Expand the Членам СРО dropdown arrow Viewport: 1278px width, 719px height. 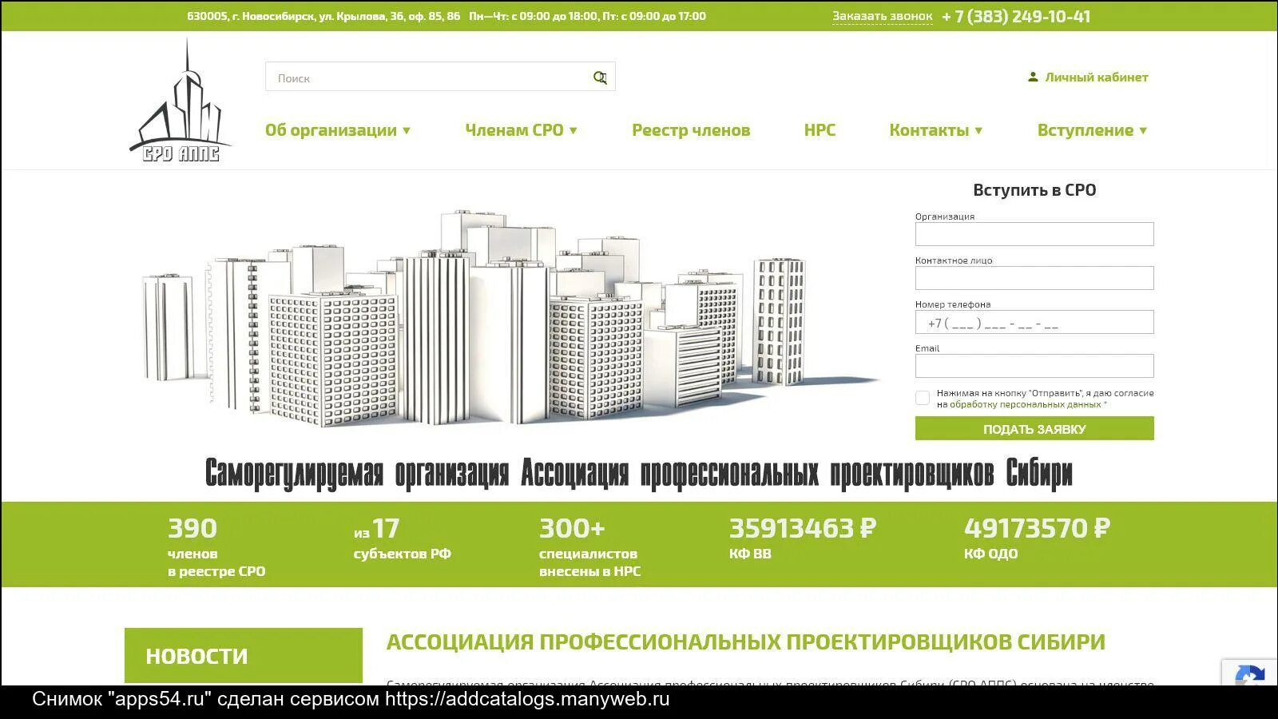(574, 130)
